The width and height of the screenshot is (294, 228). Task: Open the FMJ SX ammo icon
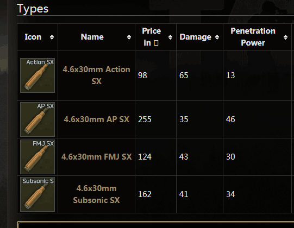pos(37,157)
